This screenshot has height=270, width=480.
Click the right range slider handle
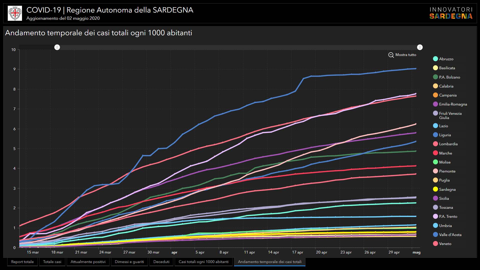pyautogui.click(x=420, y=47)
